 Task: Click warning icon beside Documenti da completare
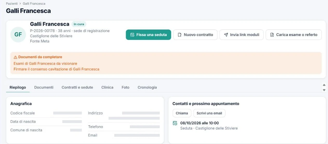pos(15,57)
